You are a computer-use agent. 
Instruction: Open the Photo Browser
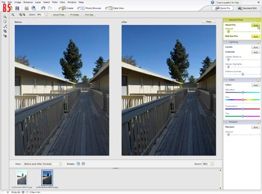coord(90,8)
